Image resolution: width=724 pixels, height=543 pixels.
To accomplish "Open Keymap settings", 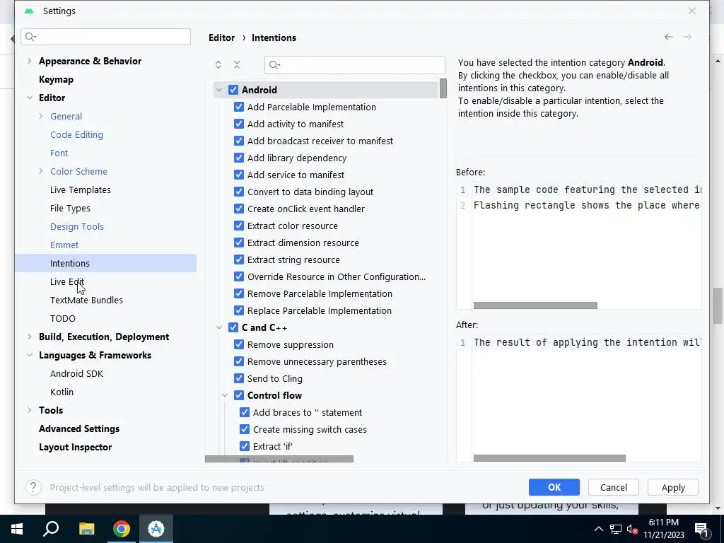I will pos(56,79).
